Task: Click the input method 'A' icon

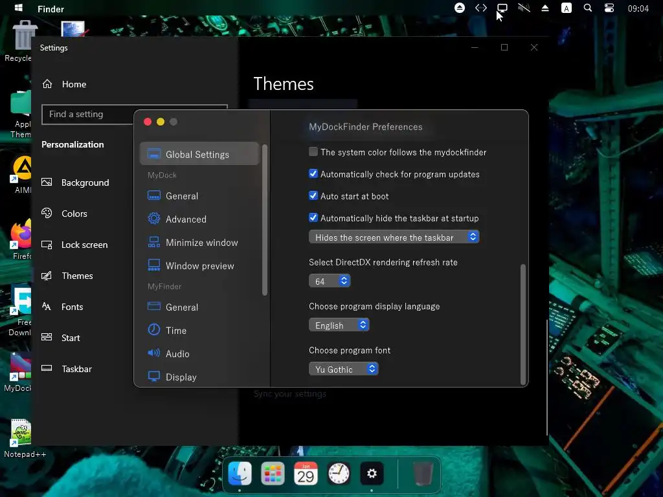Action: [x=566, y=8]
